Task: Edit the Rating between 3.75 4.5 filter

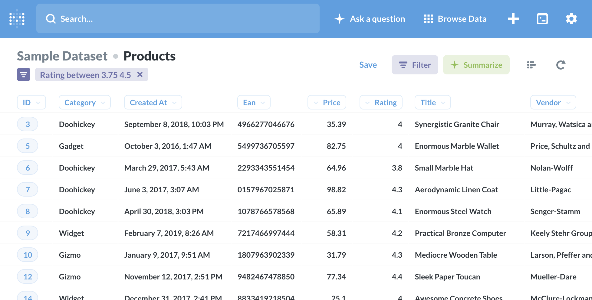Action: click(85, 75)
